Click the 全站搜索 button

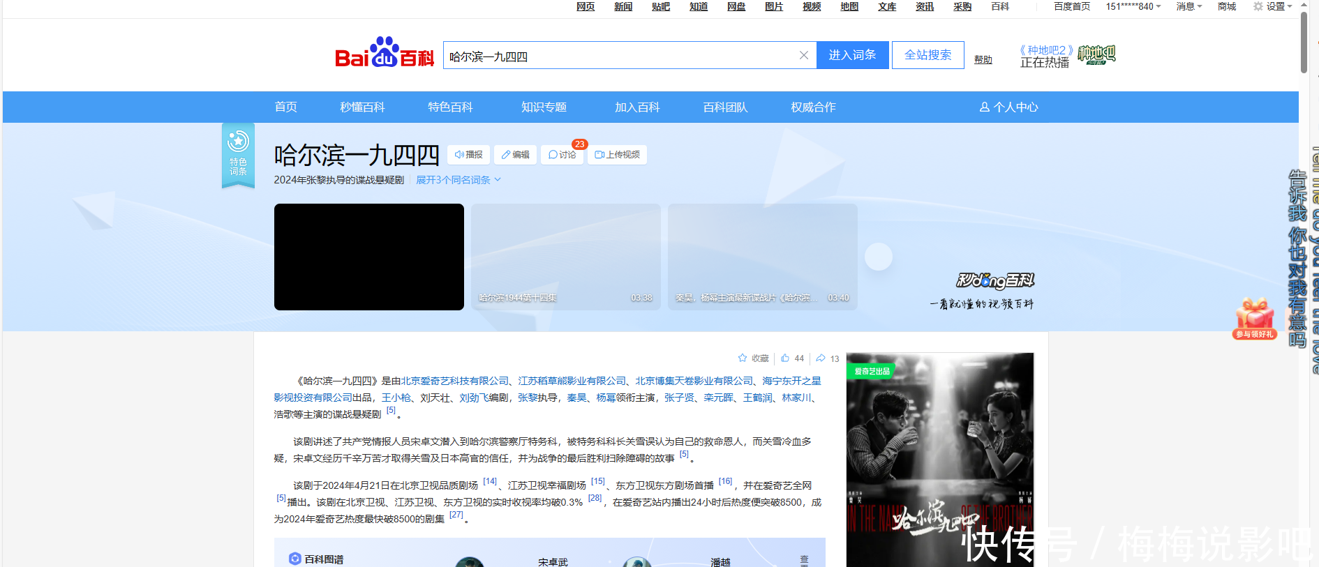(927, 55)
